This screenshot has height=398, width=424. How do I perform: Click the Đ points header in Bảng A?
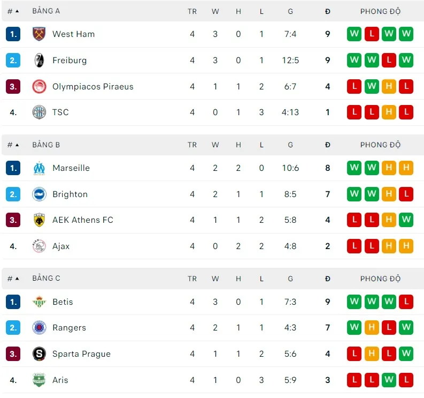click(327, 11)
